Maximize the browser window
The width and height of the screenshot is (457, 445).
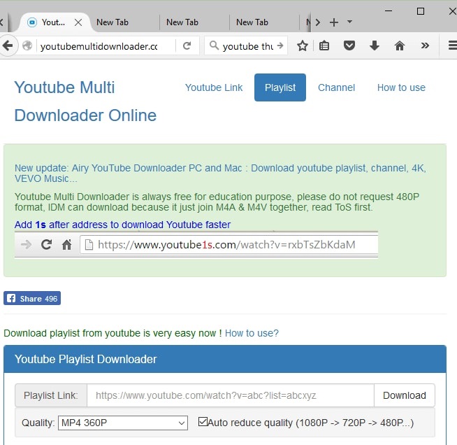(420, 11)
